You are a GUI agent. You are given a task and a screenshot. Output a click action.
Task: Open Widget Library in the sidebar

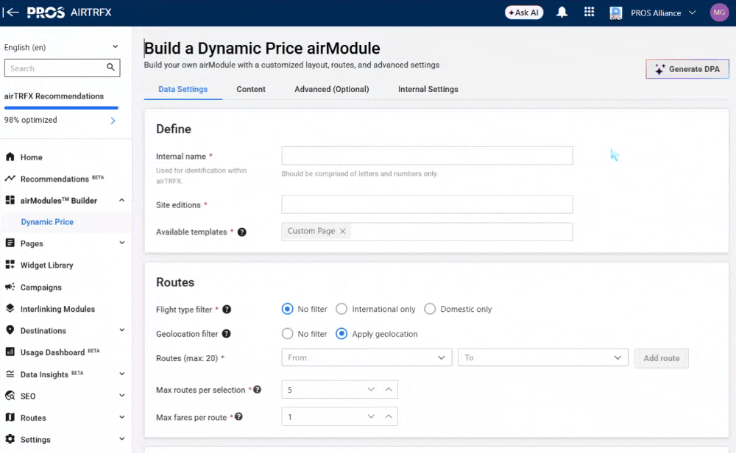pyautogui.click(x=47, y=265)
